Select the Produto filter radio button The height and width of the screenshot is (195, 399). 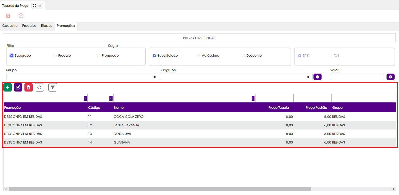point(55,56)
